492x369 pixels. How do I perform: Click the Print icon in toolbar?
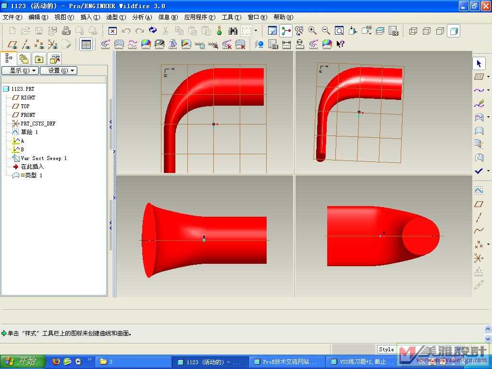click(66, 31)
